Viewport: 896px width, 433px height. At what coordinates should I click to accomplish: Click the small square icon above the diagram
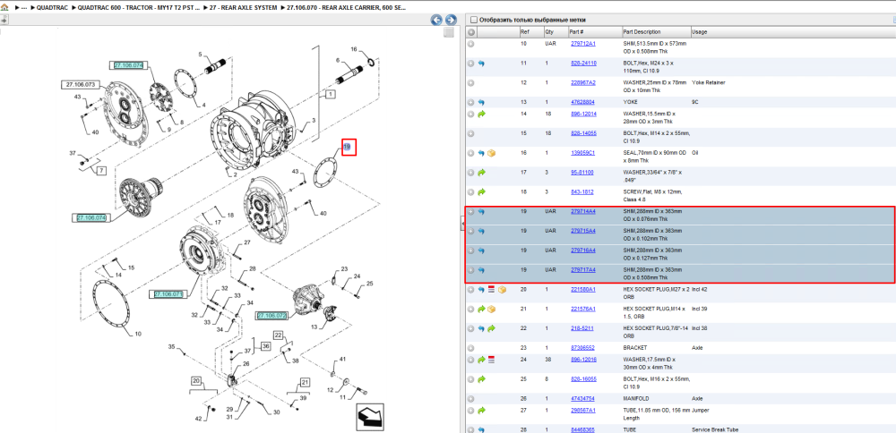[x=449, y=32]
